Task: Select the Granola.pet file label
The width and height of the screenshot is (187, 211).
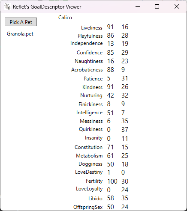Action: (x=20, y=34)
